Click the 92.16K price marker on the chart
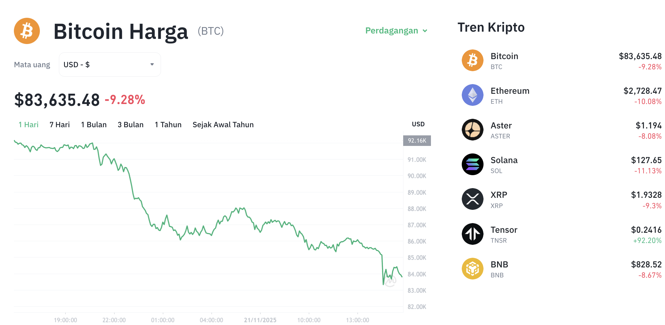The width and height of the screenshot is (665, 325). click(x=417, y=140)
